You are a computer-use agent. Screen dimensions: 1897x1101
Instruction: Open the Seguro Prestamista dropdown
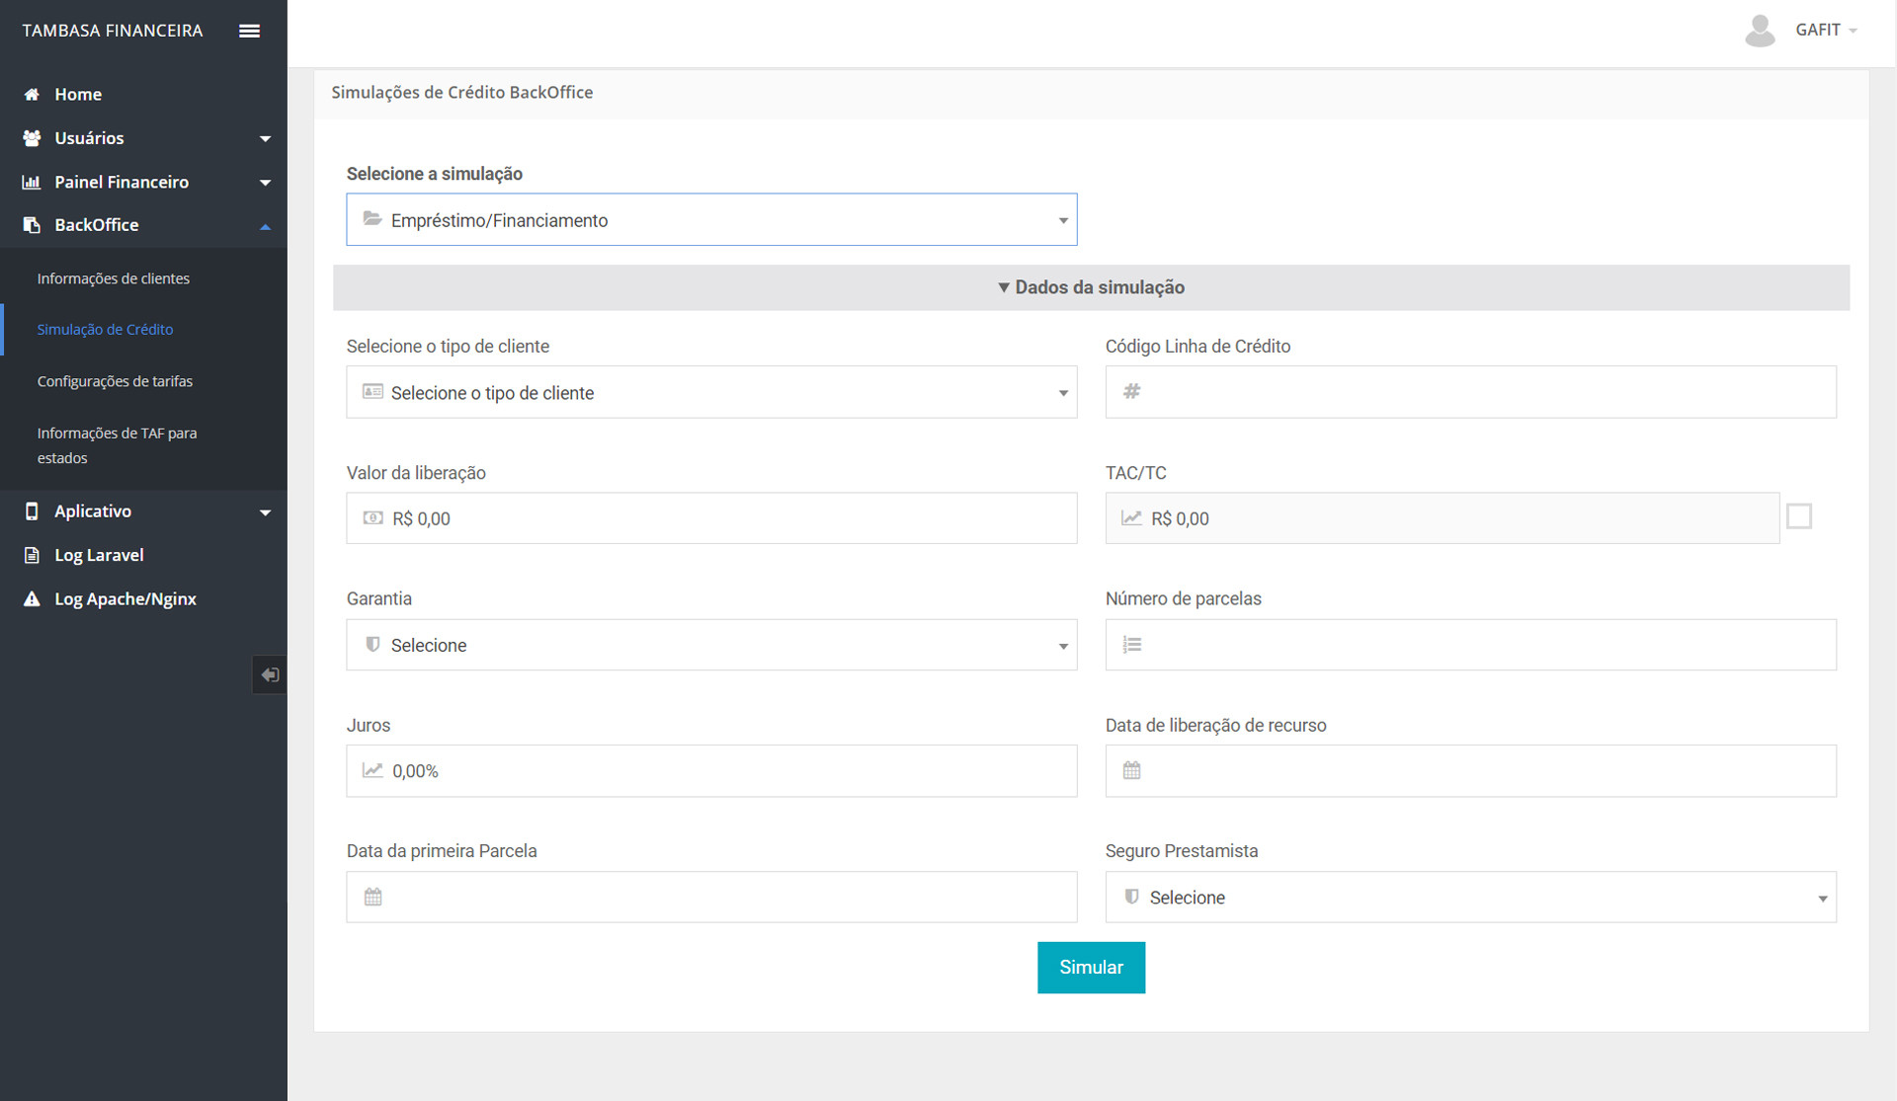point(1470,898)
